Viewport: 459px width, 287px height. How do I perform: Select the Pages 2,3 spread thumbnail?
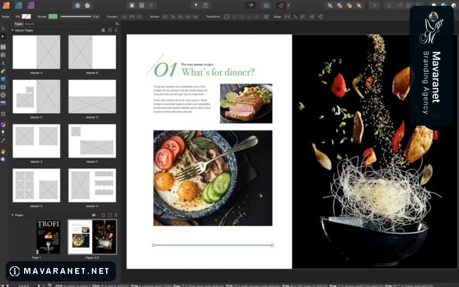92,237
